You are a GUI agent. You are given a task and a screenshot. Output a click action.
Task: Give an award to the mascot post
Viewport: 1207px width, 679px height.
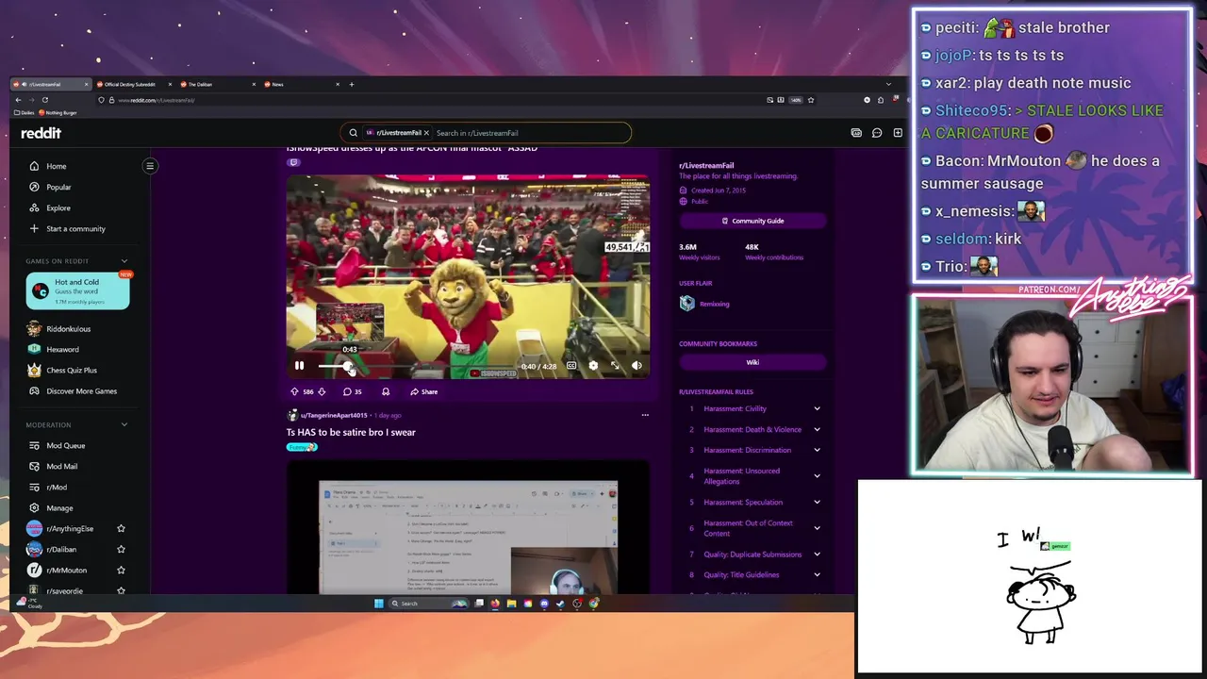click(x=386, y=391)
